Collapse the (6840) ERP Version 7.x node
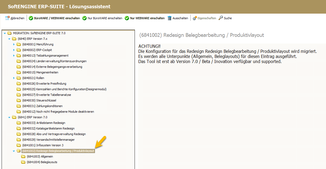This screenshot has height=169, width=326. tap(9, 39)
